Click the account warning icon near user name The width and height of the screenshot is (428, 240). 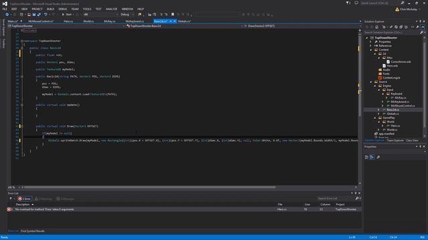coord(397,9)
